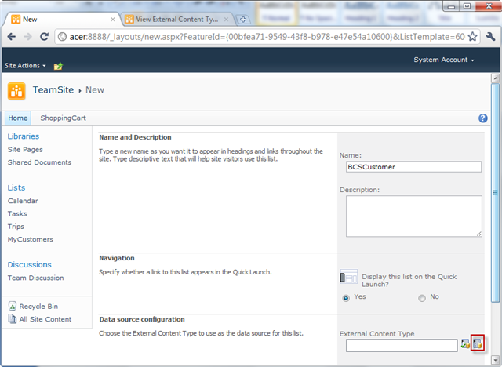Close the 'New' browser tab
Screen dimensions: 502x367
(113, 20)
